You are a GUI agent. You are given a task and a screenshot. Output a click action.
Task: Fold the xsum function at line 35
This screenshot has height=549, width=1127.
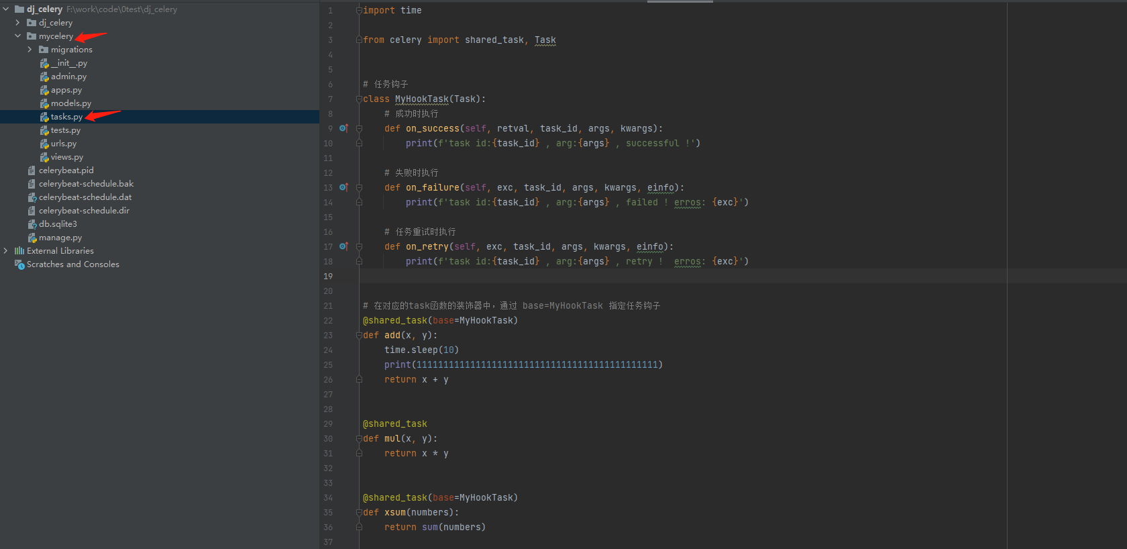point(359,512)
